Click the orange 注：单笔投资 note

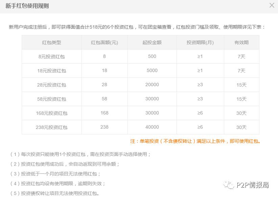(x=195, y=141)
